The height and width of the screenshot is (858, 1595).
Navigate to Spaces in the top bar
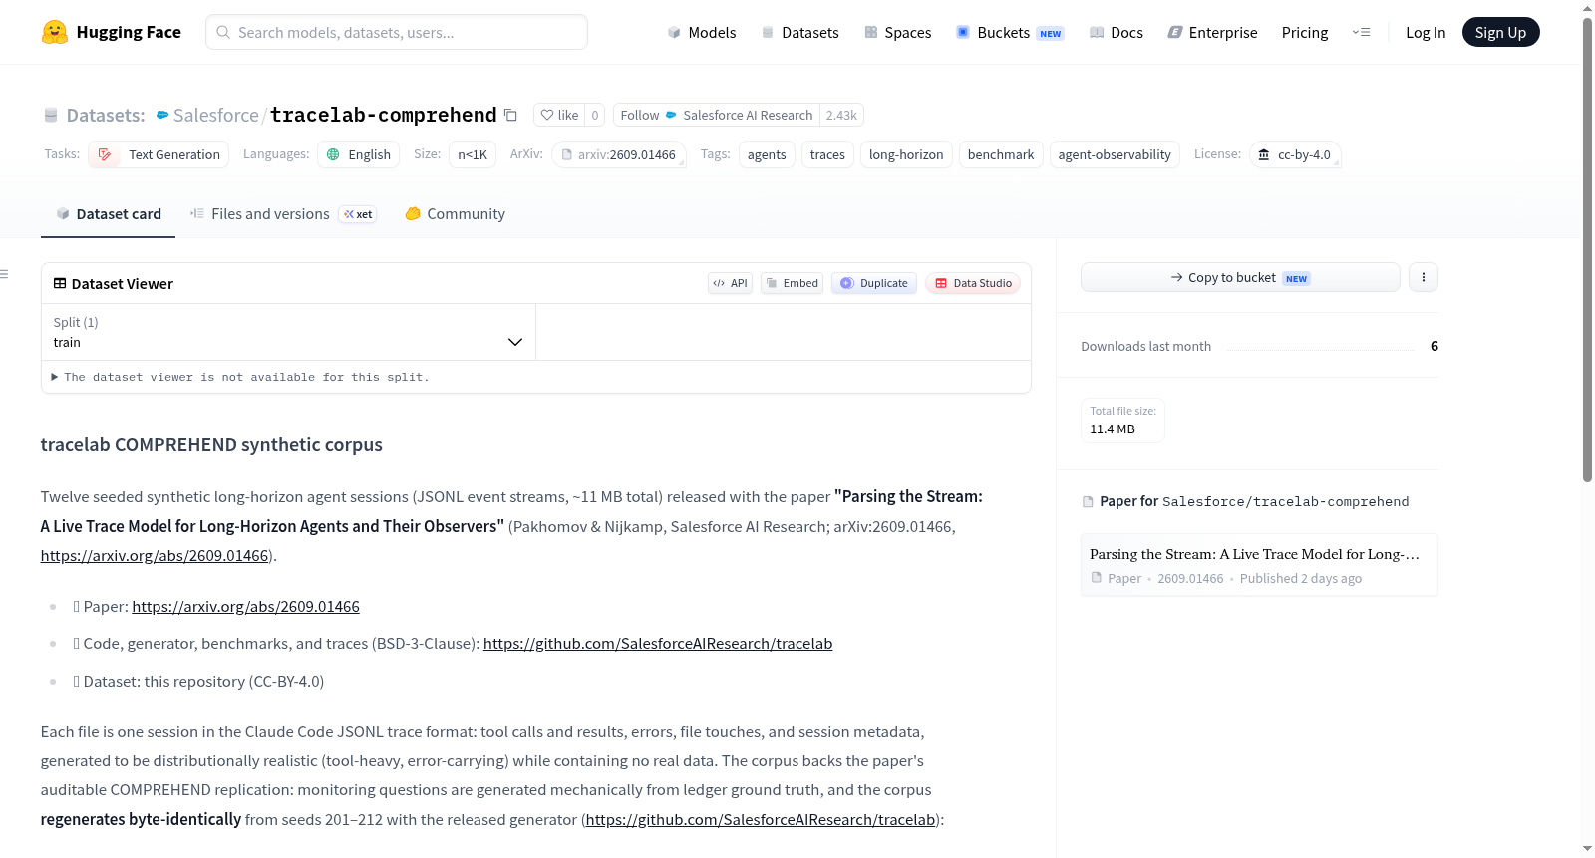tap(897, 33)
